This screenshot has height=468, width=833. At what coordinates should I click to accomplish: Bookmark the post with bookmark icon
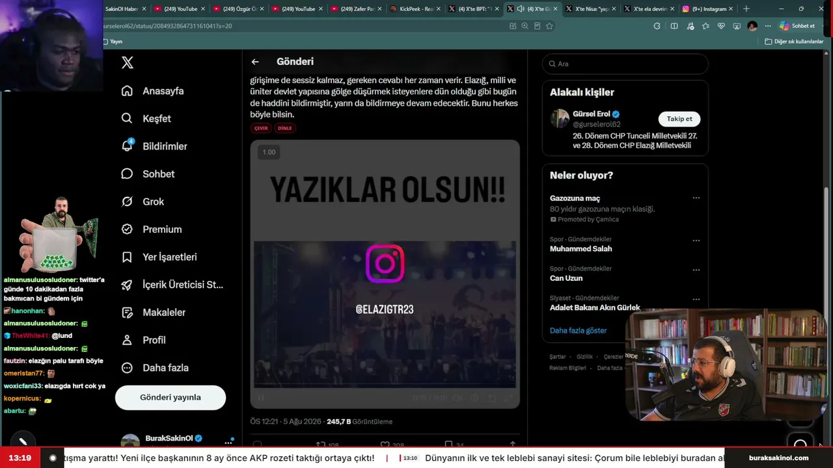[x=448, y=445]
